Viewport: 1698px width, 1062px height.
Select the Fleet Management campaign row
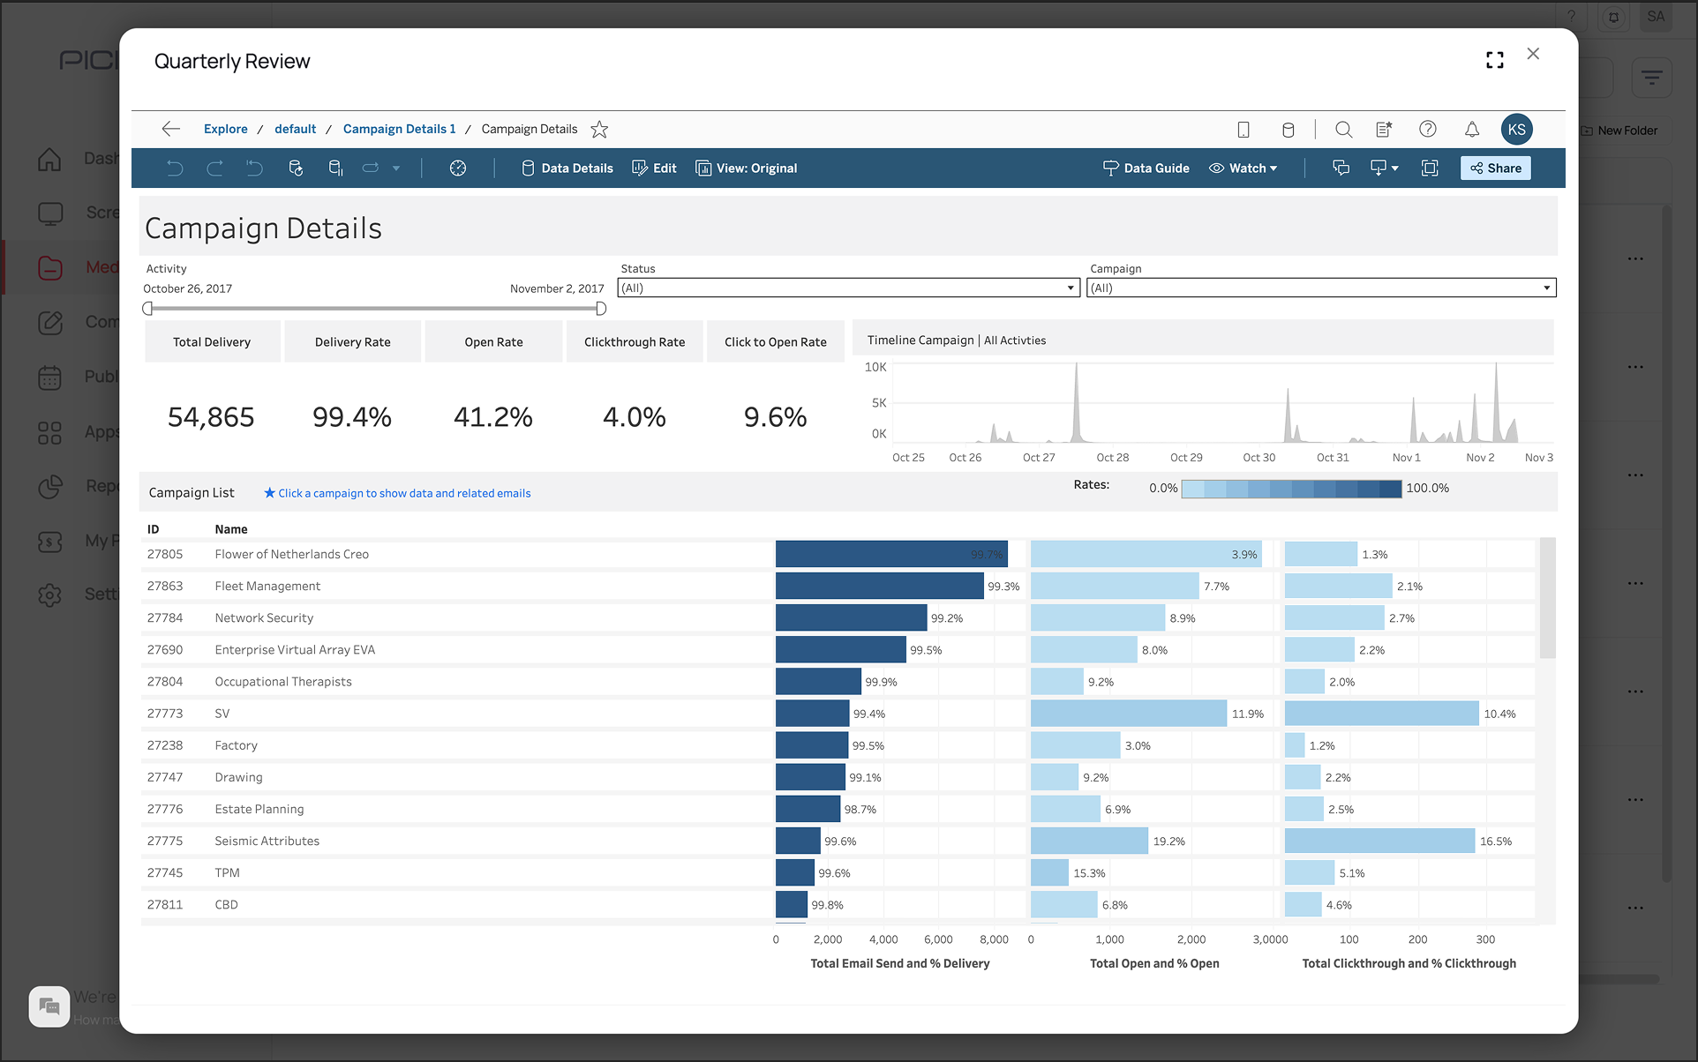tap(267, 586)
